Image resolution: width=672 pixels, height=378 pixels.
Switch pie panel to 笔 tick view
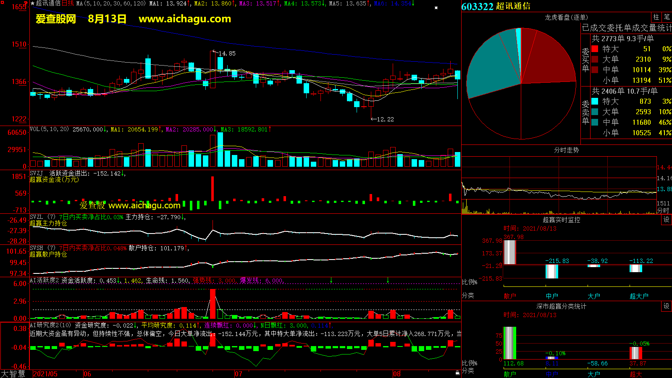[667, 17]
